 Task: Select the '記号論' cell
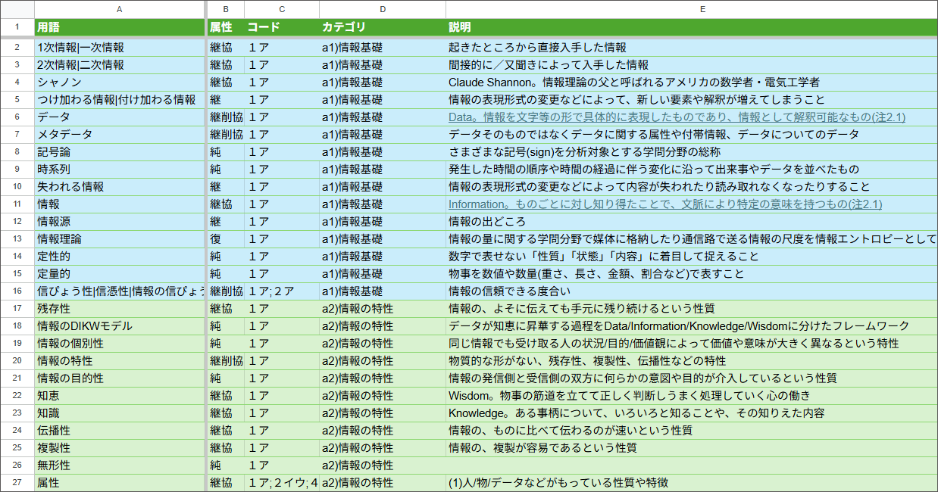coord(120,152)
